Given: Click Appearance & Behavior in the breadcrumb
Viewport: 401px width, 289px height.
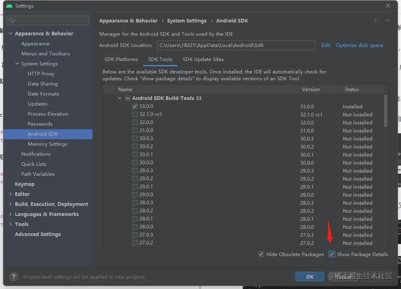Looking at the screenshot, I should pyautogui.click(x=129, y=21).
